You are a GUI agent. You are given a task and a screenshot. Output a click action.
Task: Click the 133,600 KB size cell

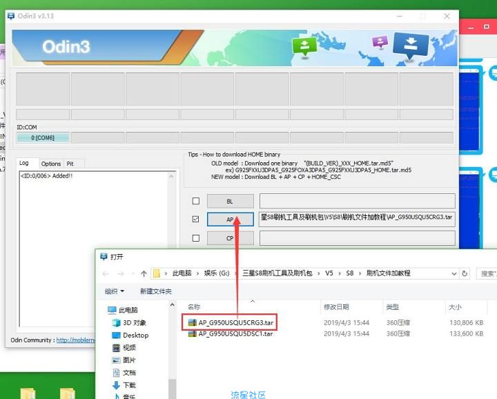click(466, 333)
